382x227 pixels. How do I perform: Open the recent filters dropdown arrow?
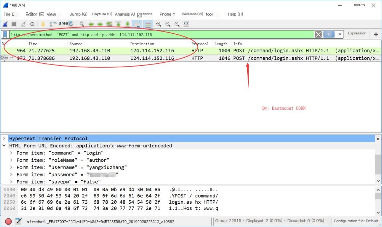(340, 34)
